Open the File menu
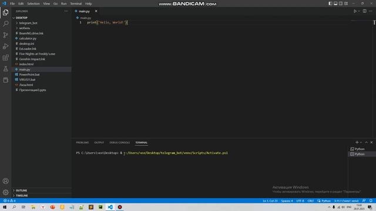 (12, 4)
